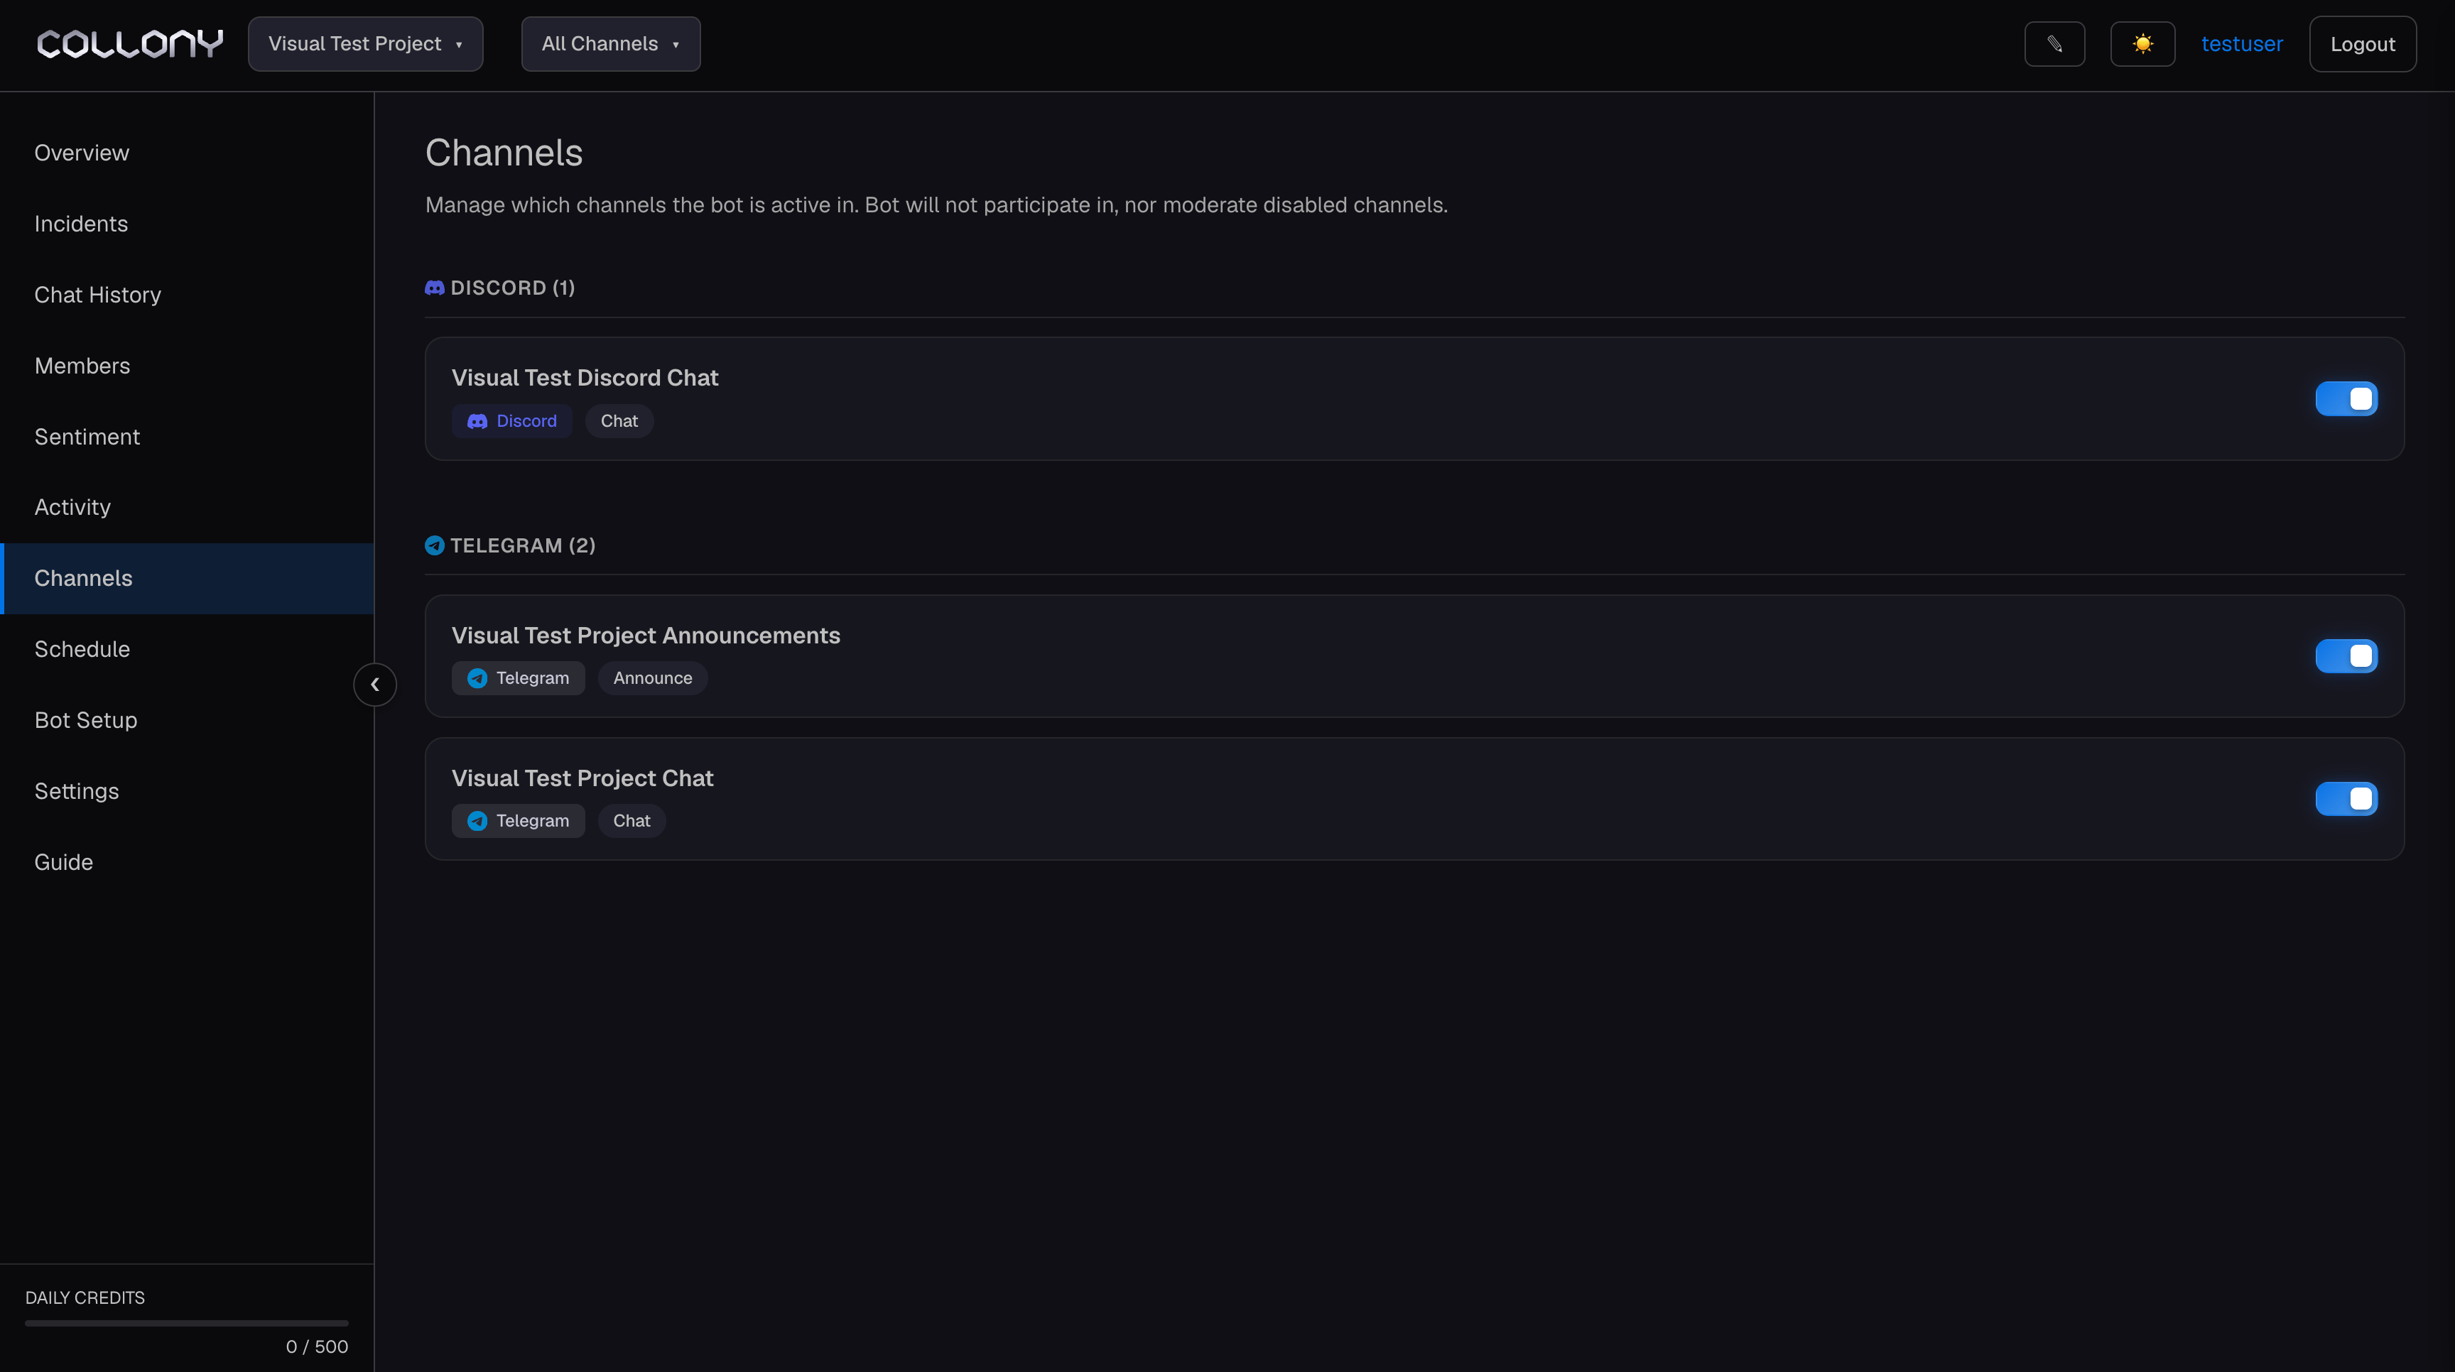
Task: Disable the Visual Test Discord Chat channel toggle
Action: click(2346, 398)
